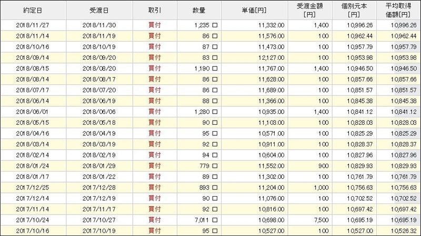Select trade date 2018/02/14
Image resolution: width=421 pixels, height=236 pixels.
click(x=33, y=155)
